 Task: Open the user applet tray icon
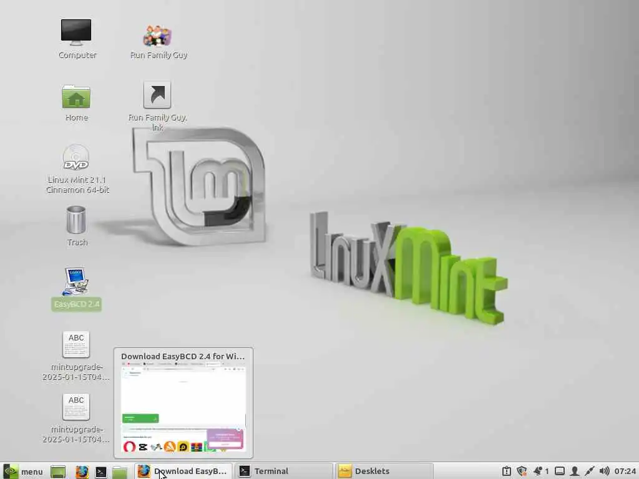tap(574, 472)
